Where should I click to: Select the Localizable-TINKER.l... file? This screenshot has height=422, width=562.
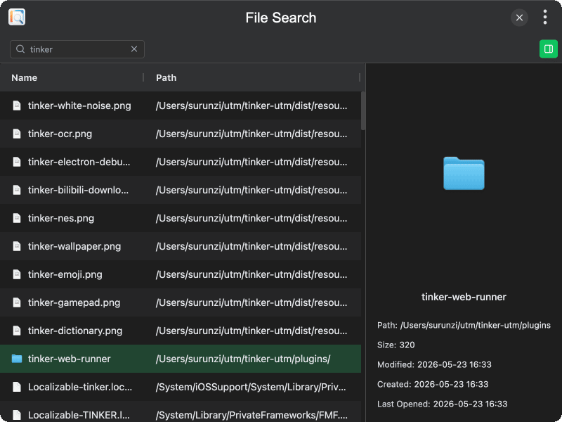click(x=181, y=411)
